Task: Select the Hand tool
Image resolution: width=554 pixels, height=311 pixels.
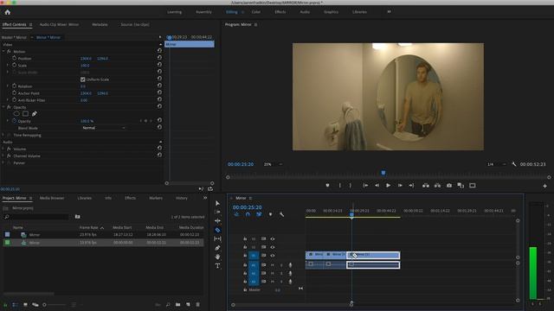Action: click(x=217, y=257)
